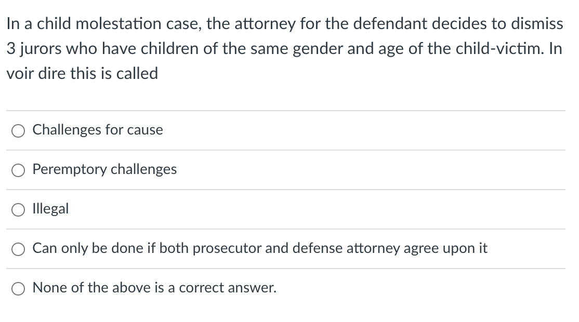The width and height of the screenshot is (579, 322).
Task: Click the question's first line about child molestation case
Action: pos(285,24)
